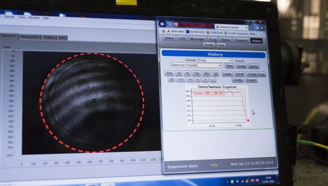Screen dimensions: 328x186
Task: Click the Video camera image display
Action: coord(91,102)
